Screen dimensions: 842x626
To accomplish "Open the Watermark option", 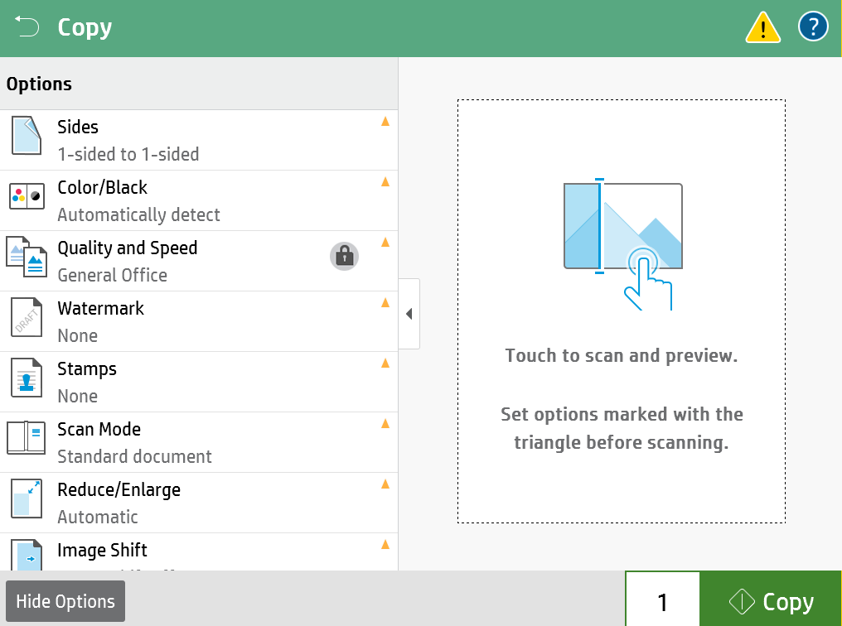I will (x=199, y=321).
